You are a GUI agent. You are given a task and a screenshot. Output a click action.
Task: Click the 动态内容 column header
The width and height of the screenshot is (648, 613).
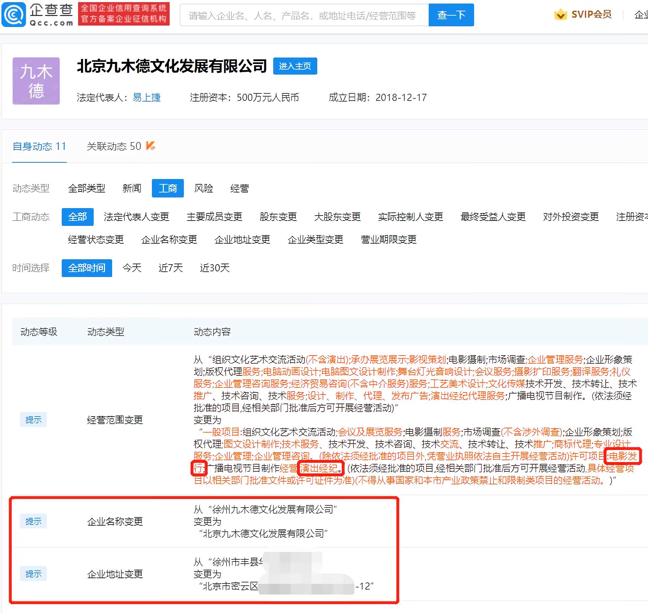click(x=212, y=332)
